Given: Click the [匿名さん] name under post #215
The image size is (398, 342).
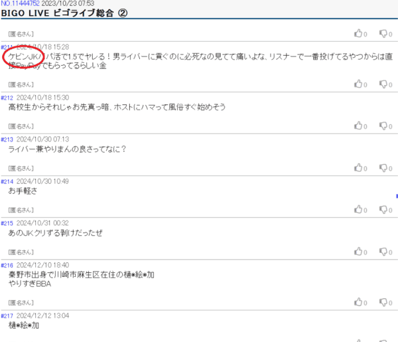Looking at the screenshot, I should pos(21,252).
